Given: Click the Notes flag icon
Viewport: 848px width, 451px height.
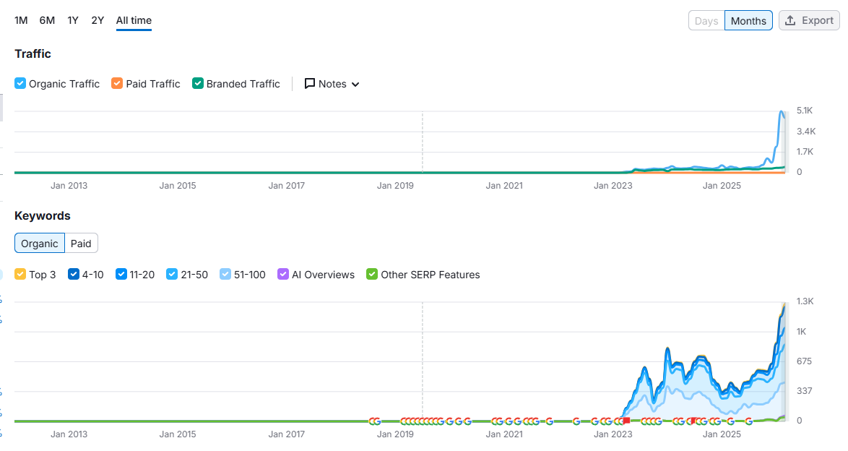Looking at the screenshot, I should coord(311,84).
